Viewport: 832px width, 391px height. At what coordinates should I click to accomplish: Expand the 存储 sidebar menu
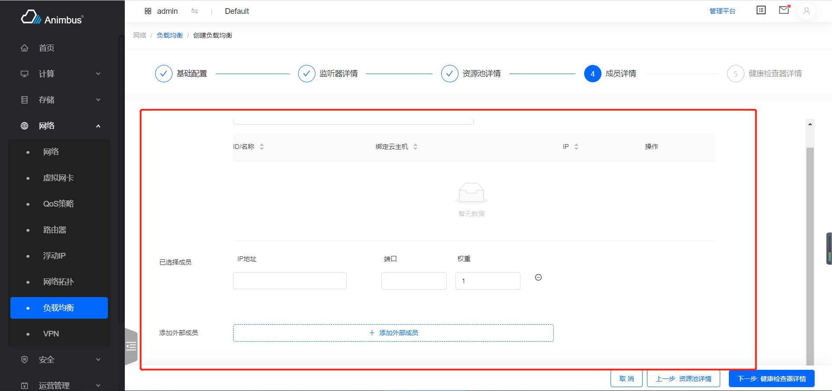tap(61, 100)
